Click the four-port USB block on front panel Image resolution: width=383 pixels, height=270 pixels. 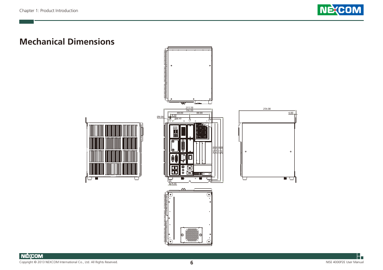(x=174, y=170)
